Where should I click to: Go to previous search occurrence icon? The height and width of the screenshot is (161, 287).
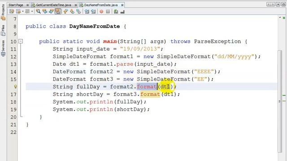pos(45,12)
